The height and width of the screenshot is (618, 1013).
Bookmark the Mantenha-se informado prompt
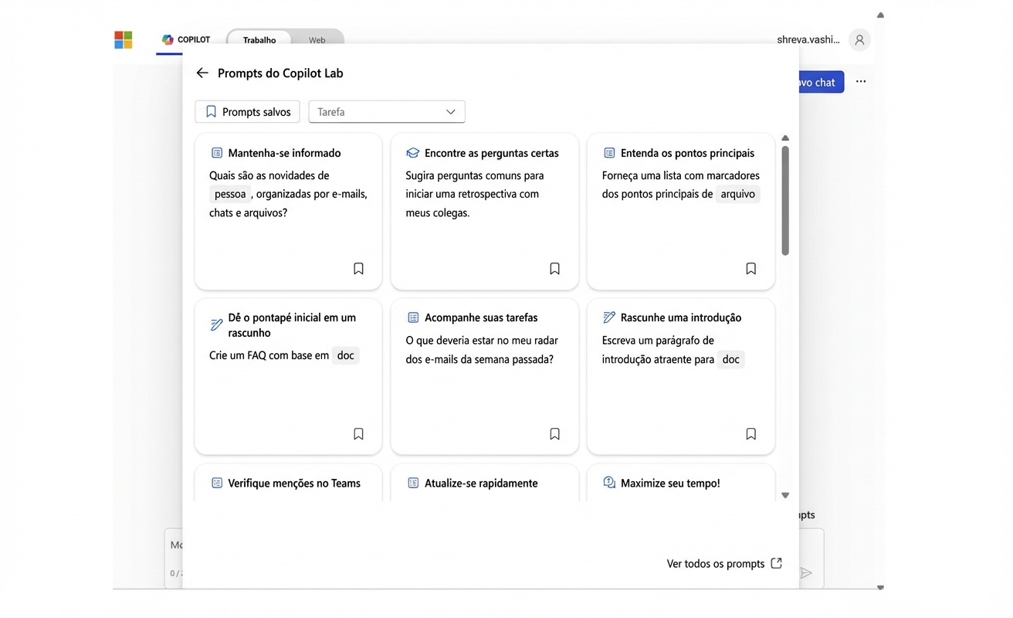(x=358, y=268)
